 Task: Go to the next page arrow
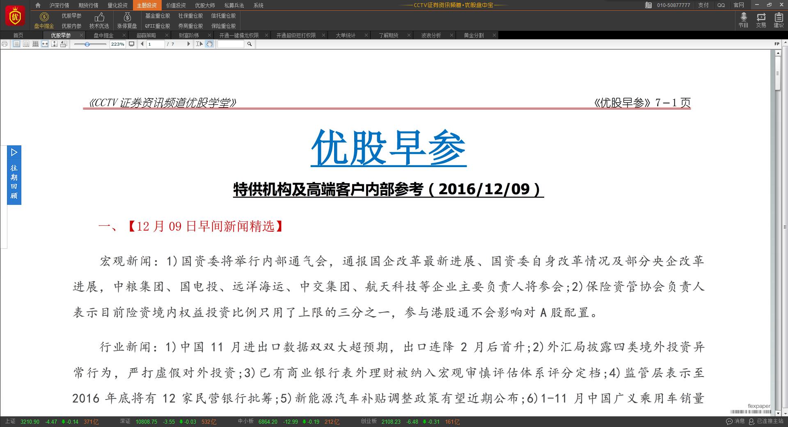tap(189, 44)
